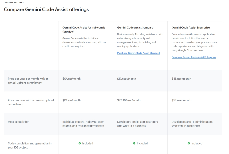Click the annual upfront commitment price row label
The height and width of the screenshot is (154, 229).
[28, 81]
